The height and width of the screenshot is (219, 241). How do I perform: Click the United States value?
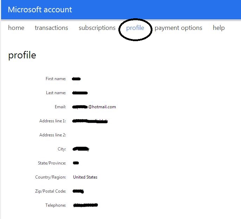tap(85, 177)
